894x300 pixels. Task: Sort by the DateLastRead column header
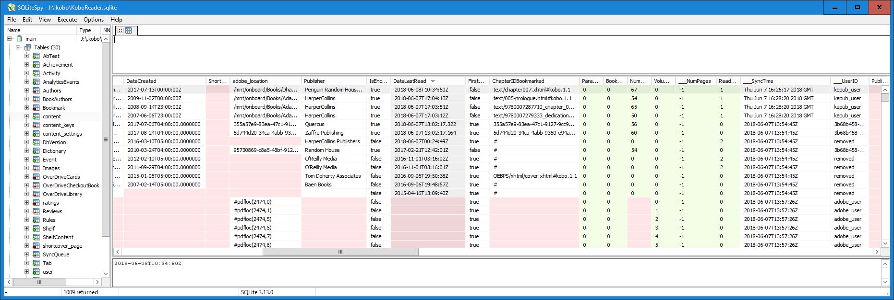tap(428, 81)
